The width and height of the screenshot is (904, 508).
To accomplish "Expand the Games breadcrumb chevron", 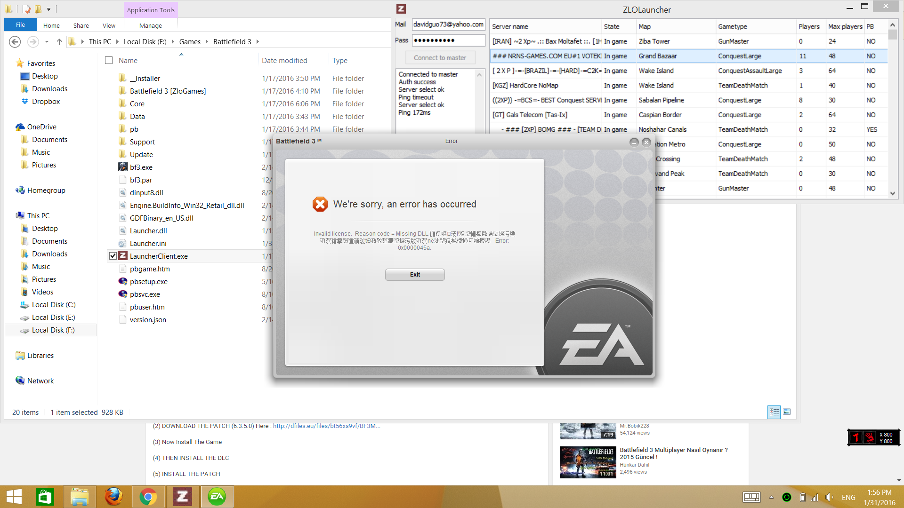I will 207,42.
